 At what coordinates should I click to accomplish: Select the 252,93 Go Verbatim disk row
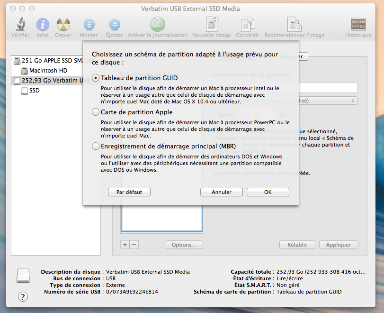48,81
